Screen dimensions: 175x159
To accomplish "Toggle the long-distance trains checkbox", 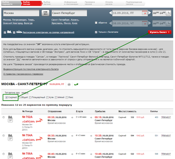I will click(5, 33).
